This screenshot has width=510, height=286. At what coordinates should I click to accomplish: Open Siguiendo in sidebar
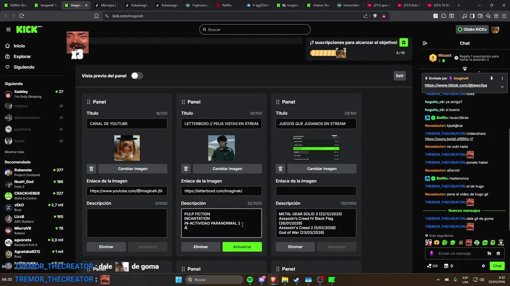[20, 67]
